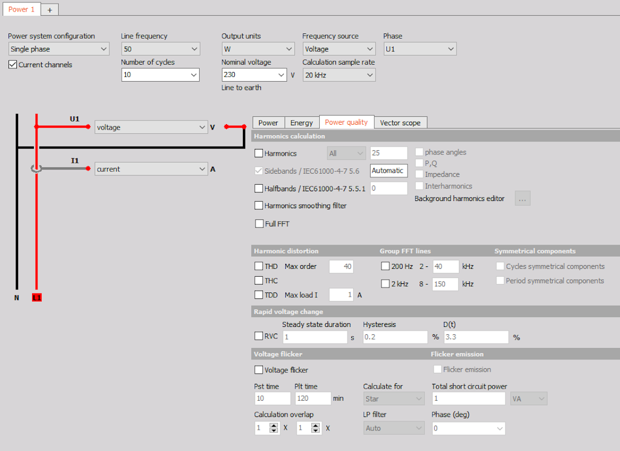This screenshot has width=620, height=451.
Task: Open the Nominal voltage dropdown
Action: click(254, 74)
